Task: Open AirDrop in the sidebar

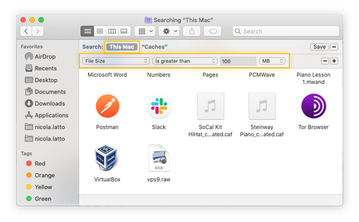Action: pyautogui.click(x=40, y=56)
